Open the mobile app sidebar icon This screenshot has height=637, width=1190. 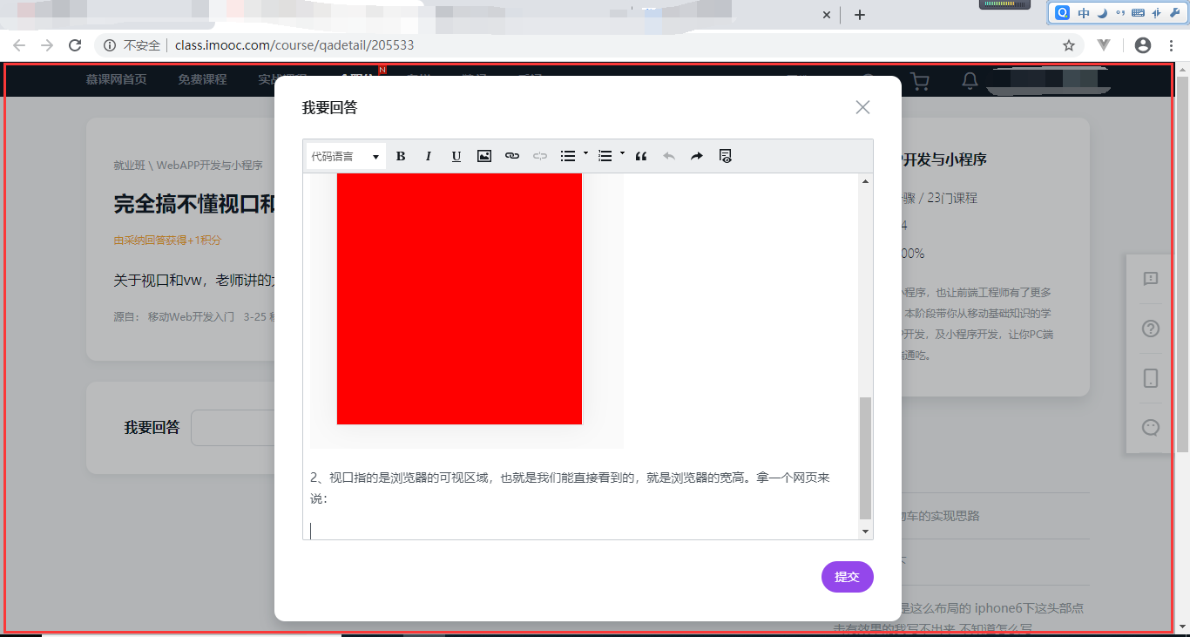point(1150,378)
